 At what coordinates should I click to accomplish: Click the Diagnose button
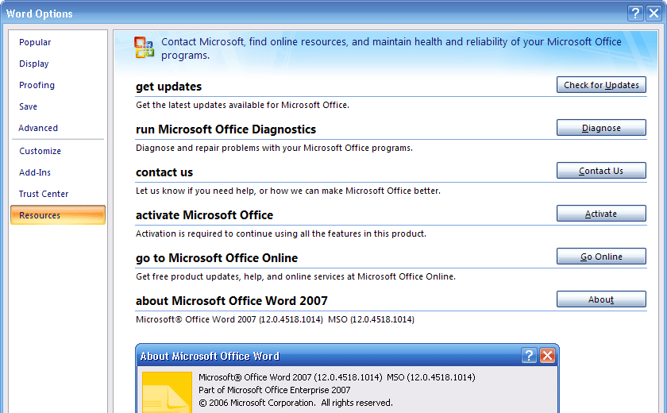click(x=601, y=128)
